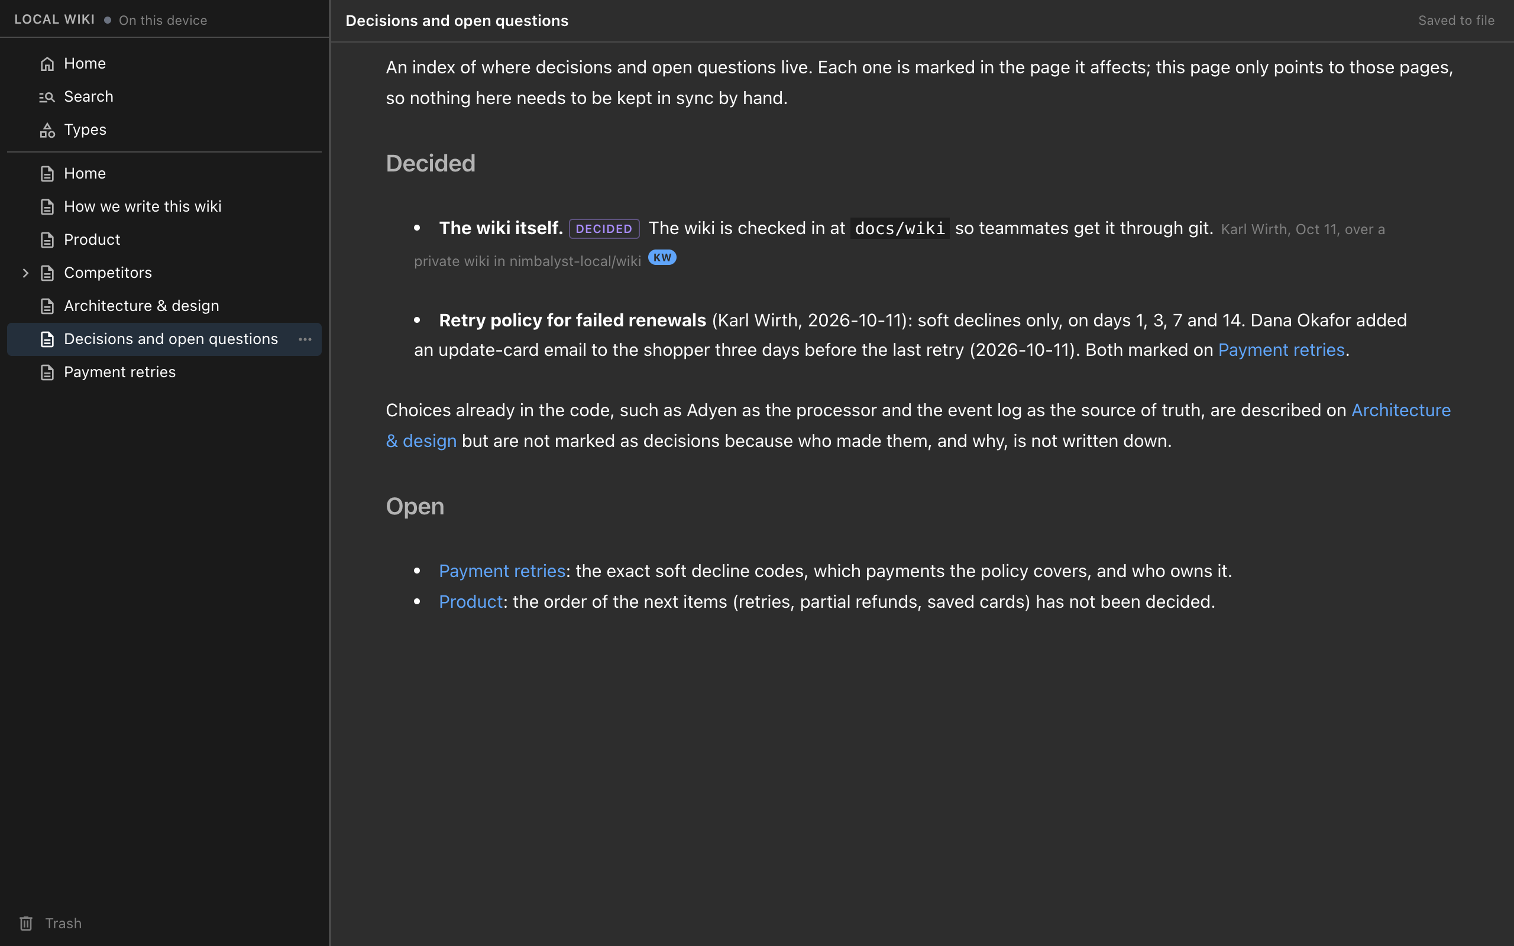Click the On this device label
The height and width of the screenshot is (946, 1514).
163,21
